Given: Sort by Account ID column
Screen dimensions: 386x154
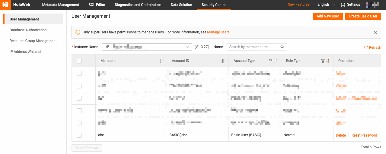Looking at the screenshot, I should 223,61.
